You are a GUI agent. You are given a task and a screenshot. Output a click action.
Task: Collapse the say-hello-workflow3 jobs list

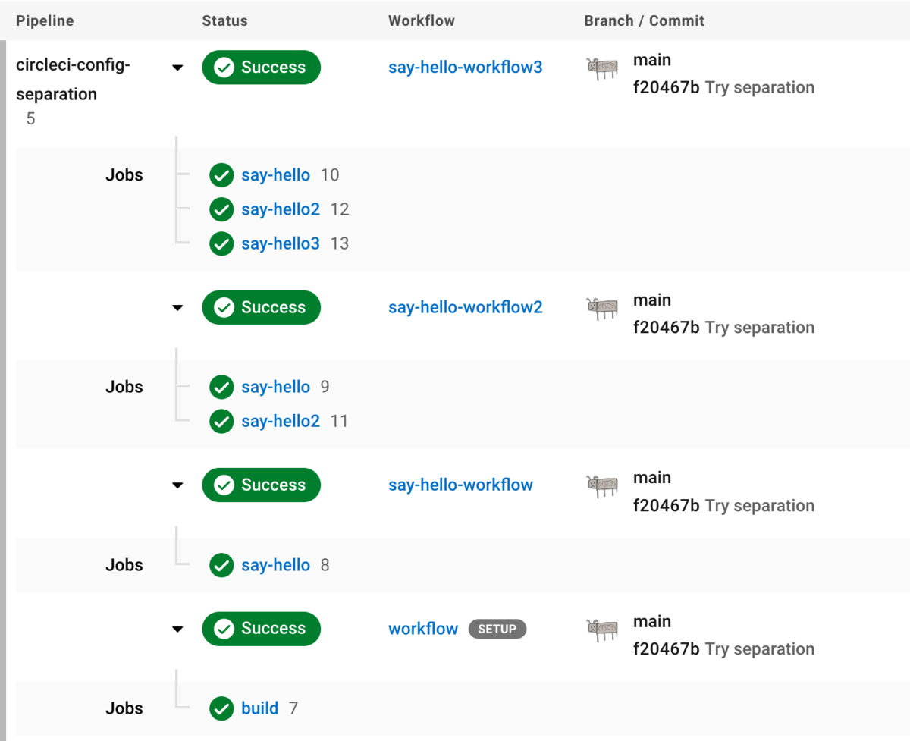(177, 68)
